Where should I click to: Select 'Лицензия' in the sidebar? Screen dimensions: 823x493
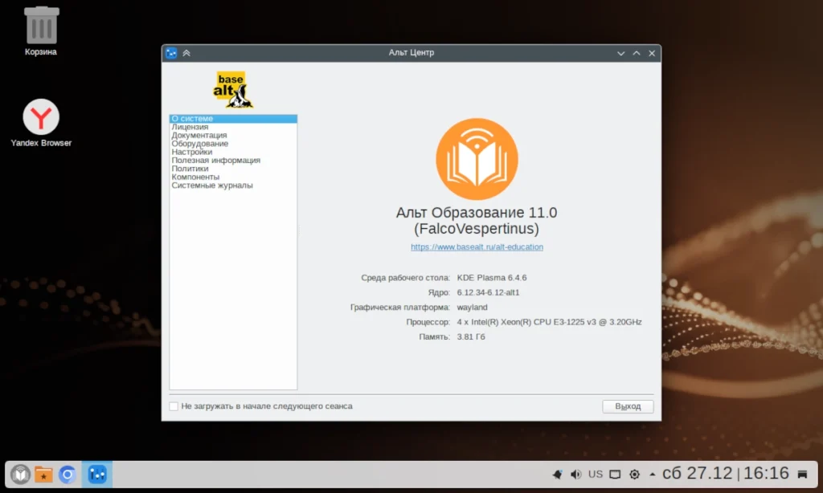(x=233, y=127)
